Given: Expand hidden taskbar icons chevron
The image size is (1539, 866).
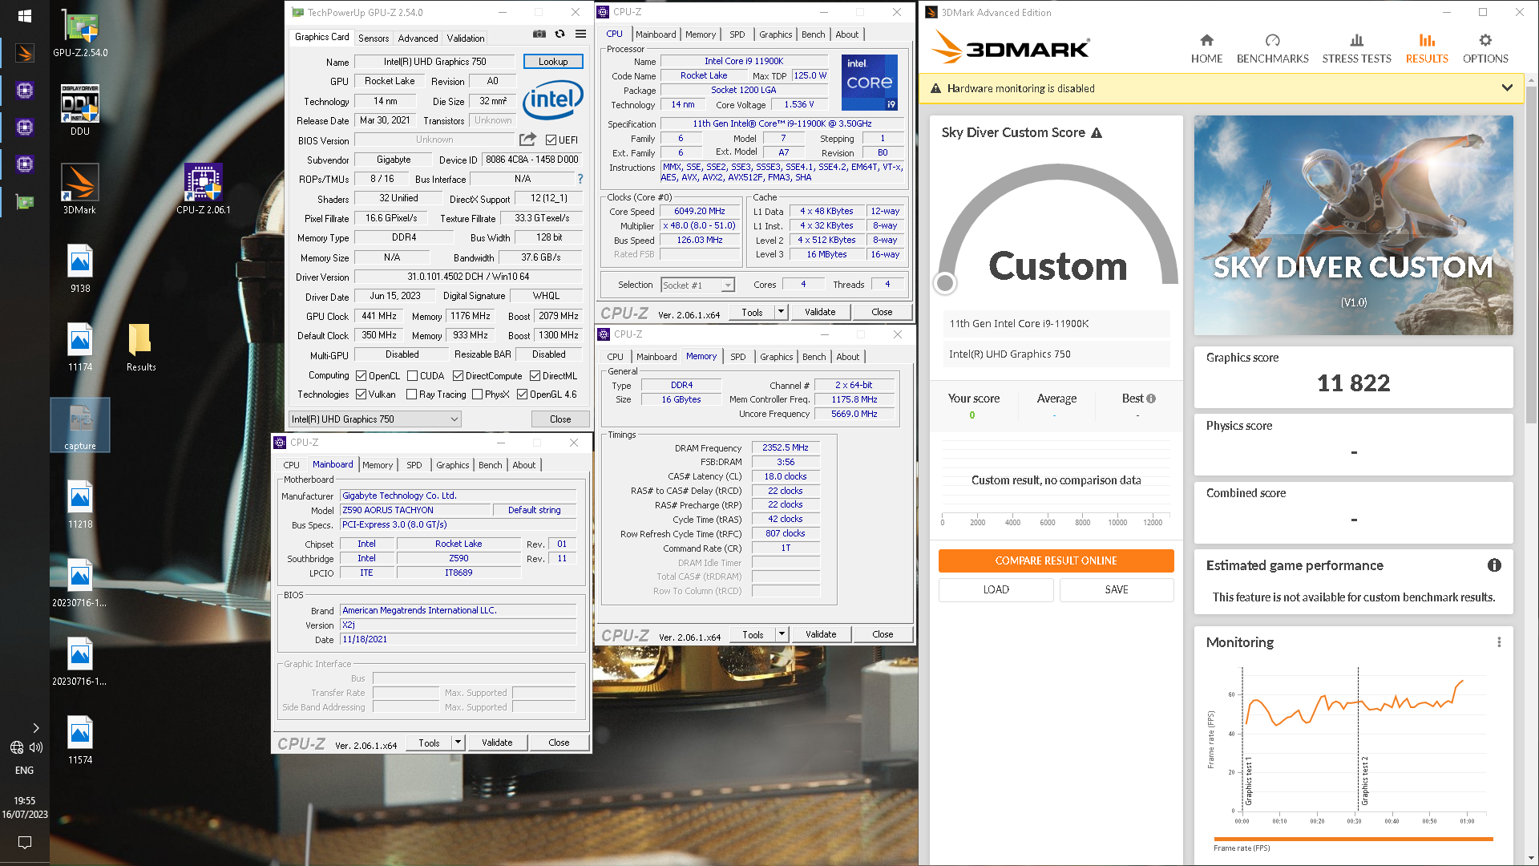Looking at the screenshot, I should [x=36, y=728].
